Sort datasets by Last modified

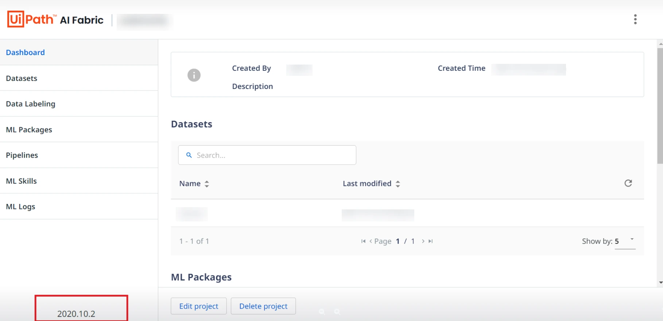pyautogui.click(x=398, y=184)
